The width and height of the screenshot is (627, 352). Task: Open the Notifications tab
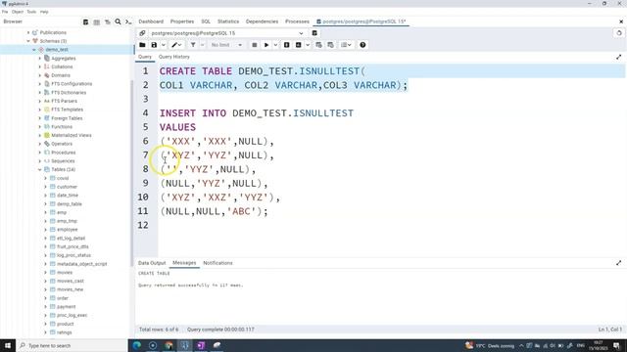[217, 263]
